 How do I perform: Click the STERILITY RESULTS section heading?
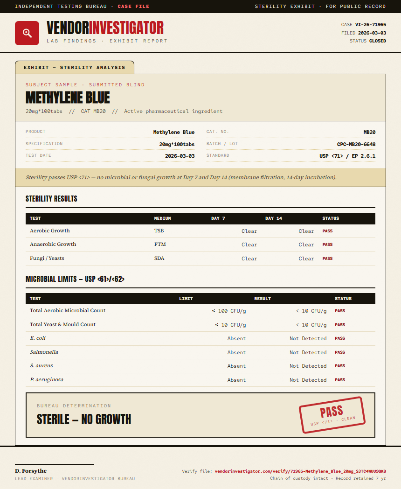51,199
